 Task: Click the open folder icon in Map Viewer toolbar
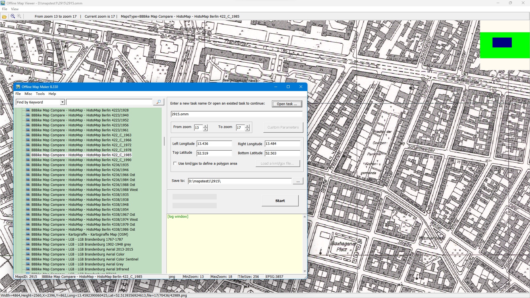click(4, 17)
